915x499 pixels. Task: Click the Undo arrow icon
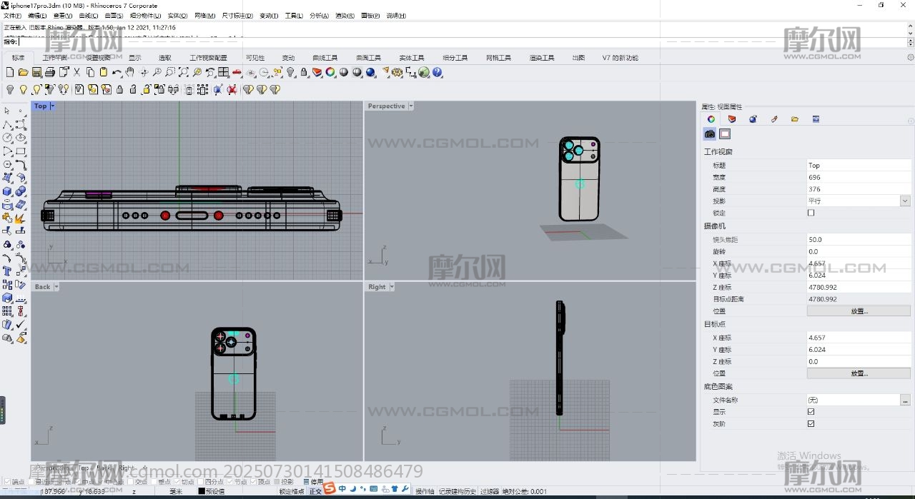click(117, 72)
